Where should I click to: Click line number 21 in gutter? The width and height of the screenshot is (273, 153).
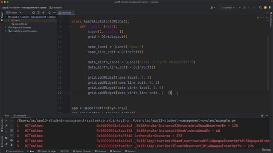(60, 93)
